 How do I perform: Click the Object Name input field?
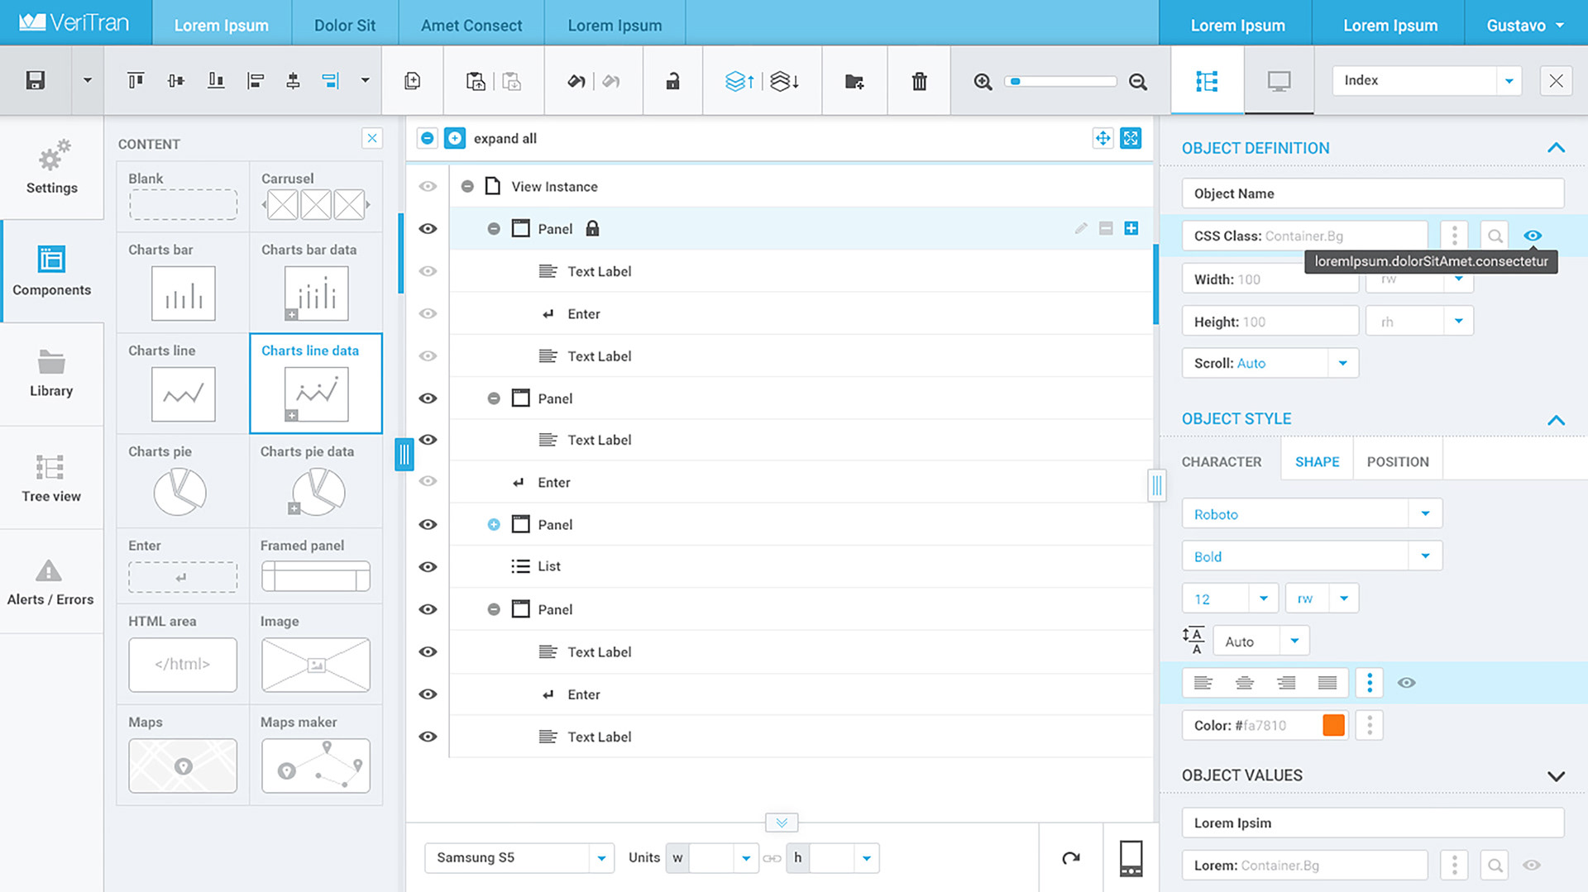pos(1373,193)
